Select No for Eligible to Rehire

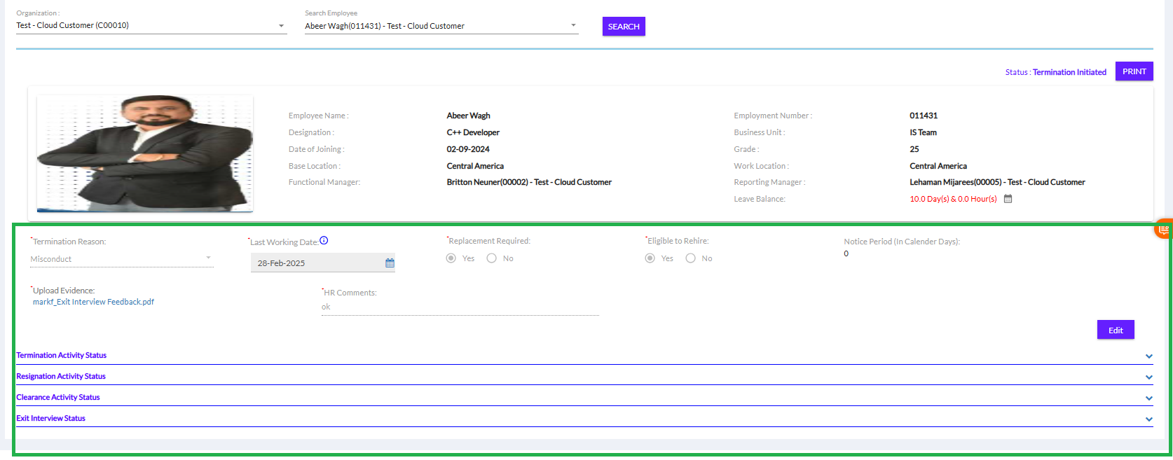[691, 258]
